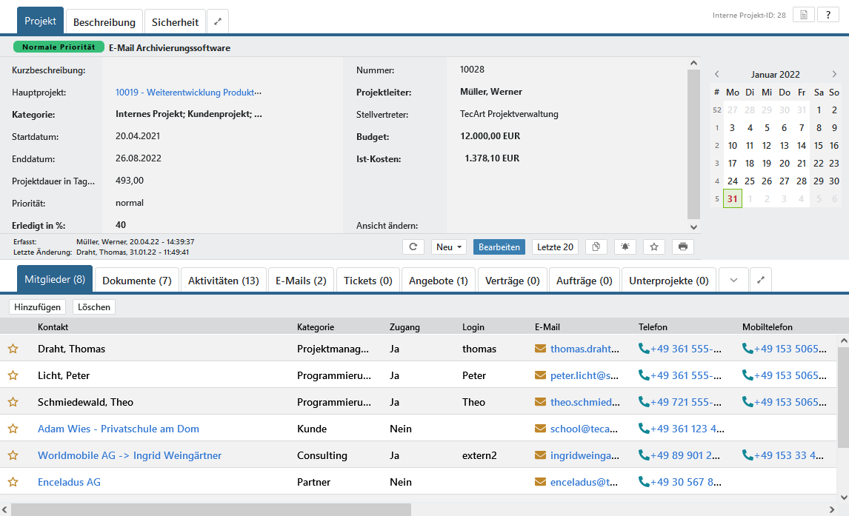Open the Sicherheit tab
Image resolution: width=849 pixels, height=516 pixels.
click(x=175, y=22)
